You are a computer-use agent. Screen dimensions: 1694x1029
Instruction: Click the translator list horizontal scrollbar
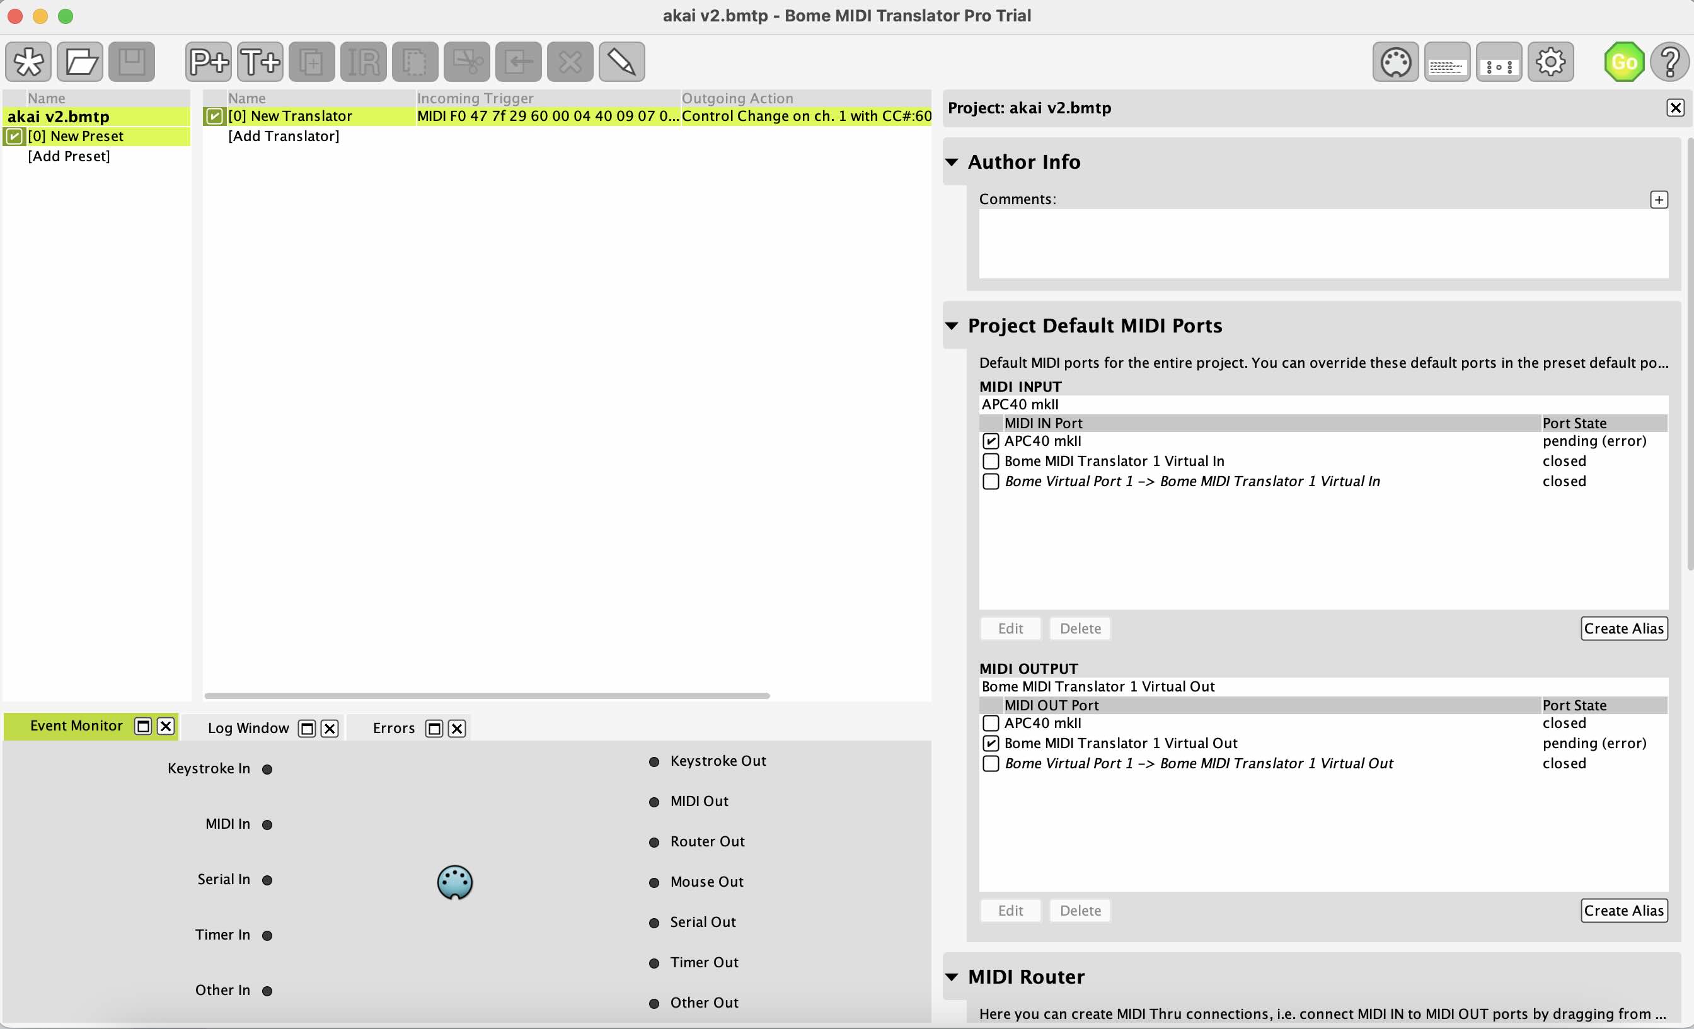pyautogui.click(x=487, y=696)
